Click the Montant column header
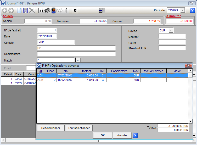The height and width of the screenshot is (145, 197). click(86, 71)
